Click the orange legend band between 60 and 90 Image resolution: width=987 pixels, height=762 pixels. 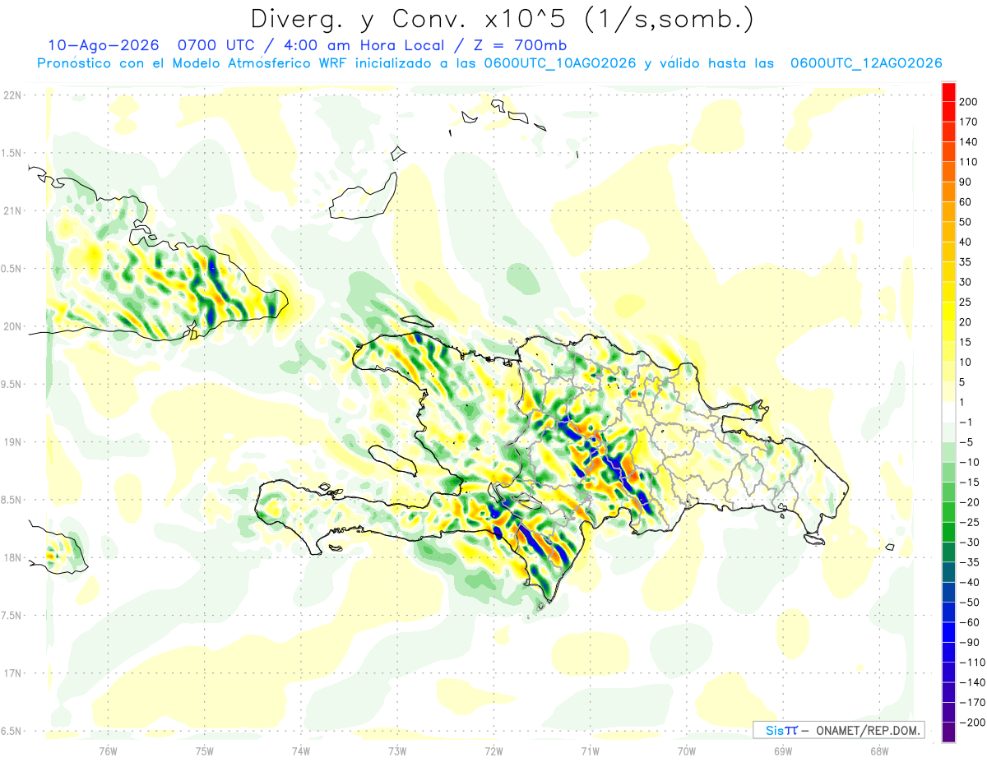(948, 192)
